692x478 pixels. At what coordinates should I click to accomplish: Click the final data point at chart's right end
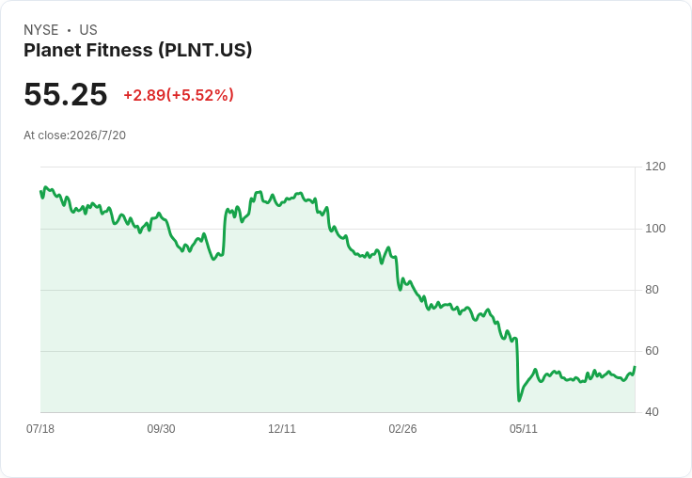pyautogui.click(x=635, y=367)
